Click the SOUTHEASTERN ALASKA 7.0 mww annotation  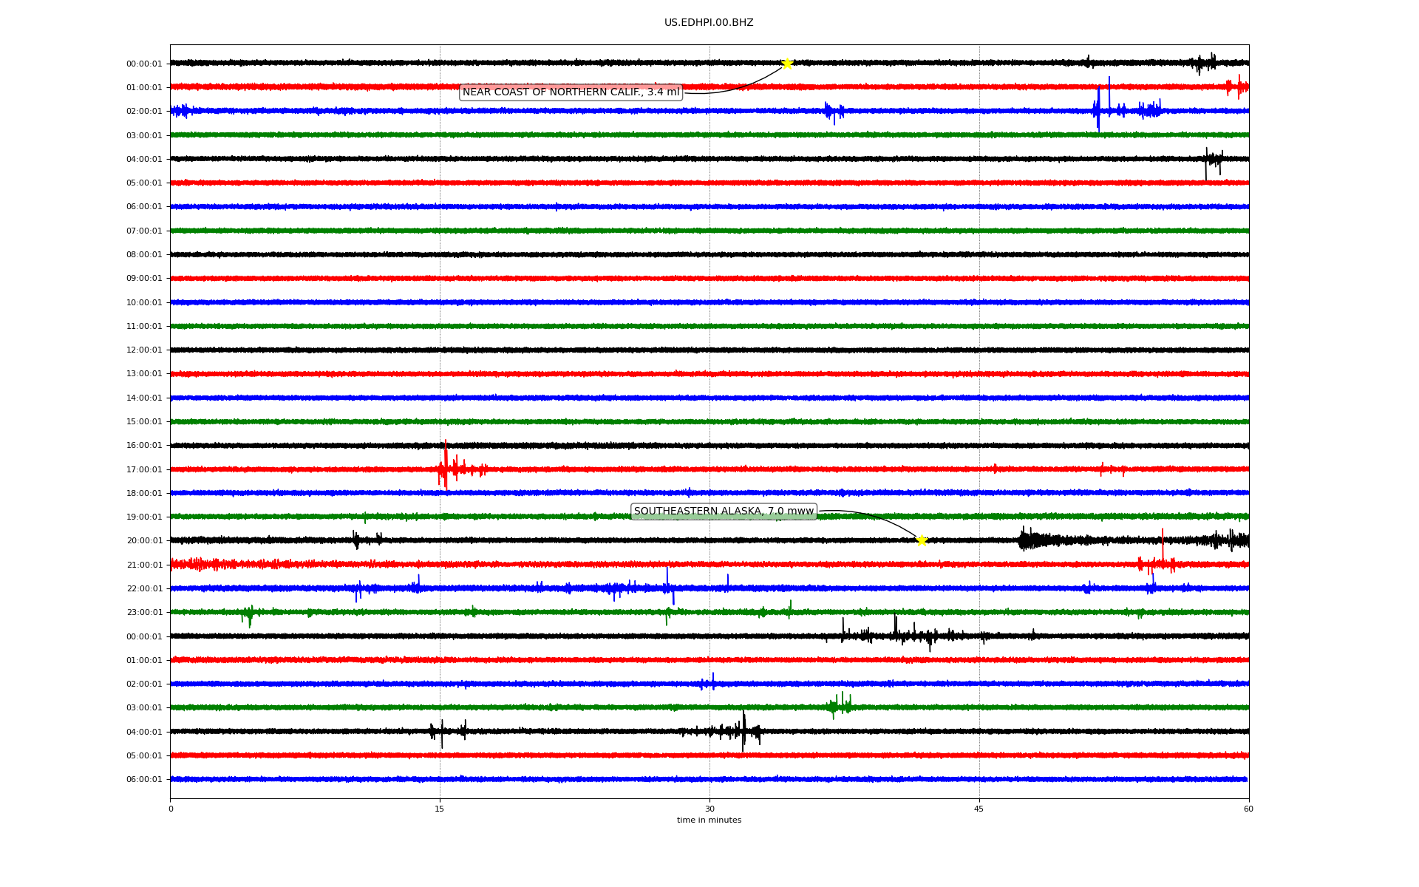click(x=724, y=512)
